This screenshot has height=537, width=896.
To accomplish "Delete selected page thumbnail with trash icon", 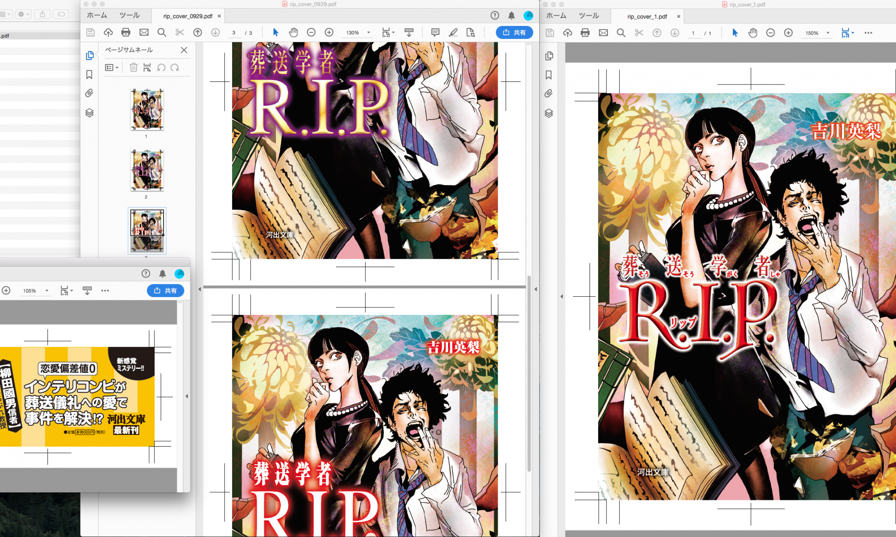I will (134, 68).
